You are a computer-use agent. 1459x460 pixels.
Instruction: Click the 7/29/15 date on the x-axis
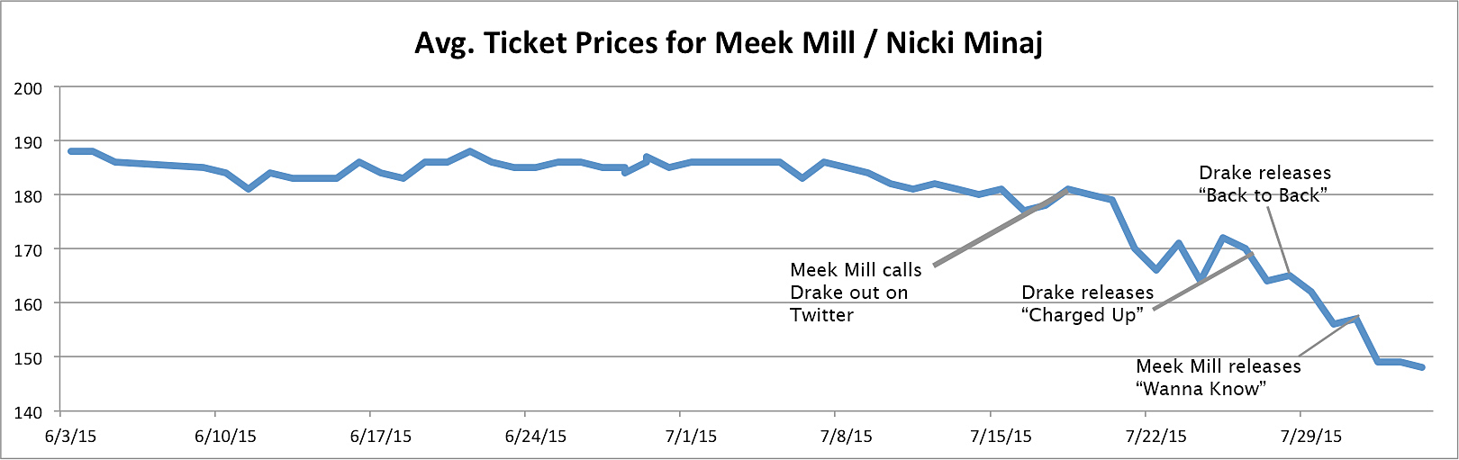click(1310, 437)
